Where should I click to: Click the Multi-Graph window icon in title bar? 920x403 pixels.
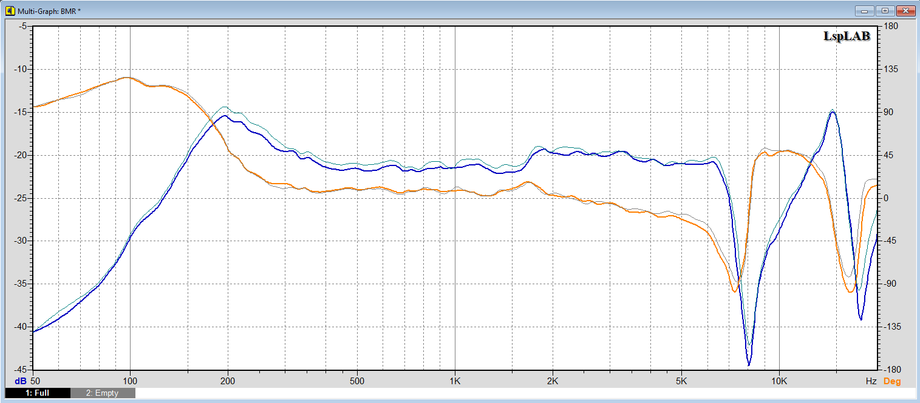click(9, 11)
